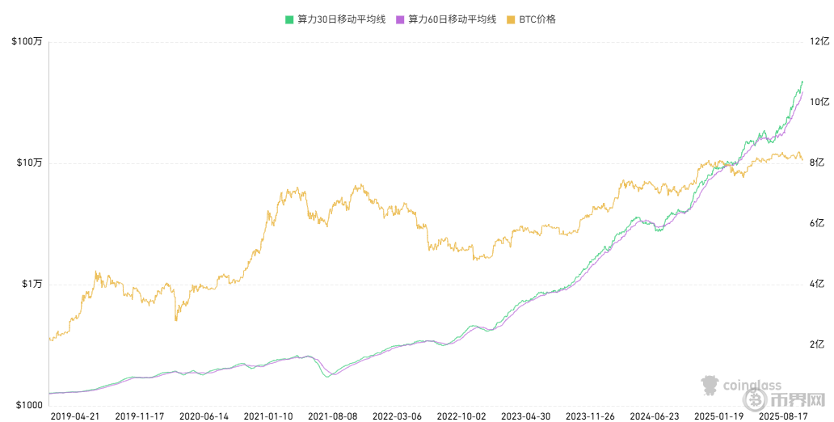This screenshot has width=834, height=422.
Task: Click the 币界网 coin watermark icon
Action: 754,399
